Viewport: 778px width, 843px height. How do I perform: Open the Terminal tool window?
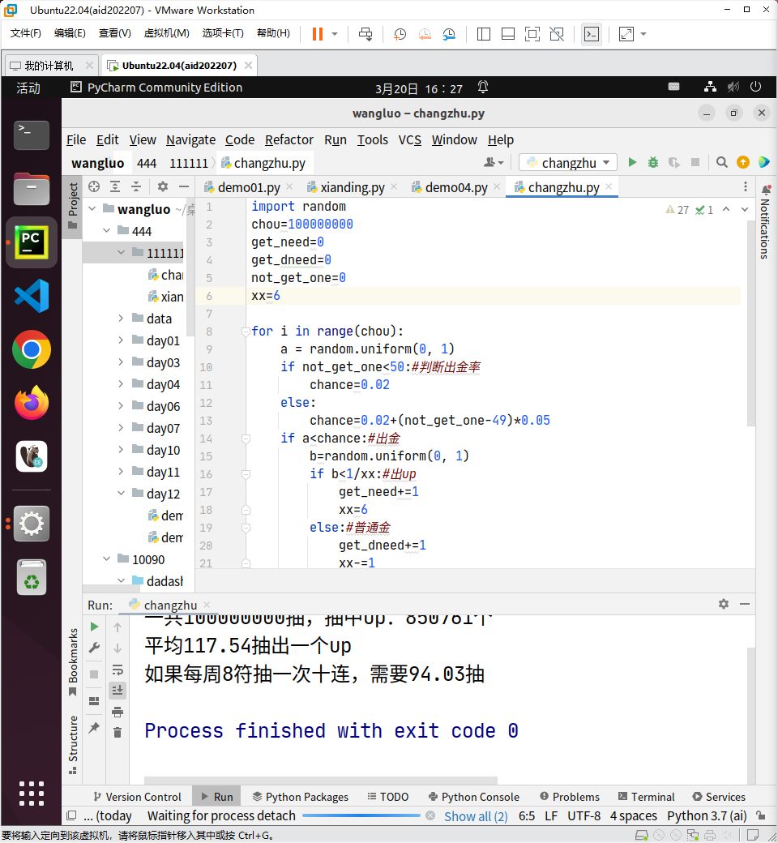coord(646,797)
